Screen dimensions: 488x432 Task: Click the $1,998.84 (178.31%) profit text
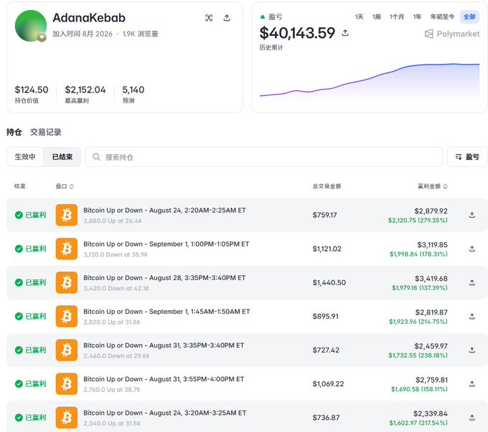tap(418, 254)
